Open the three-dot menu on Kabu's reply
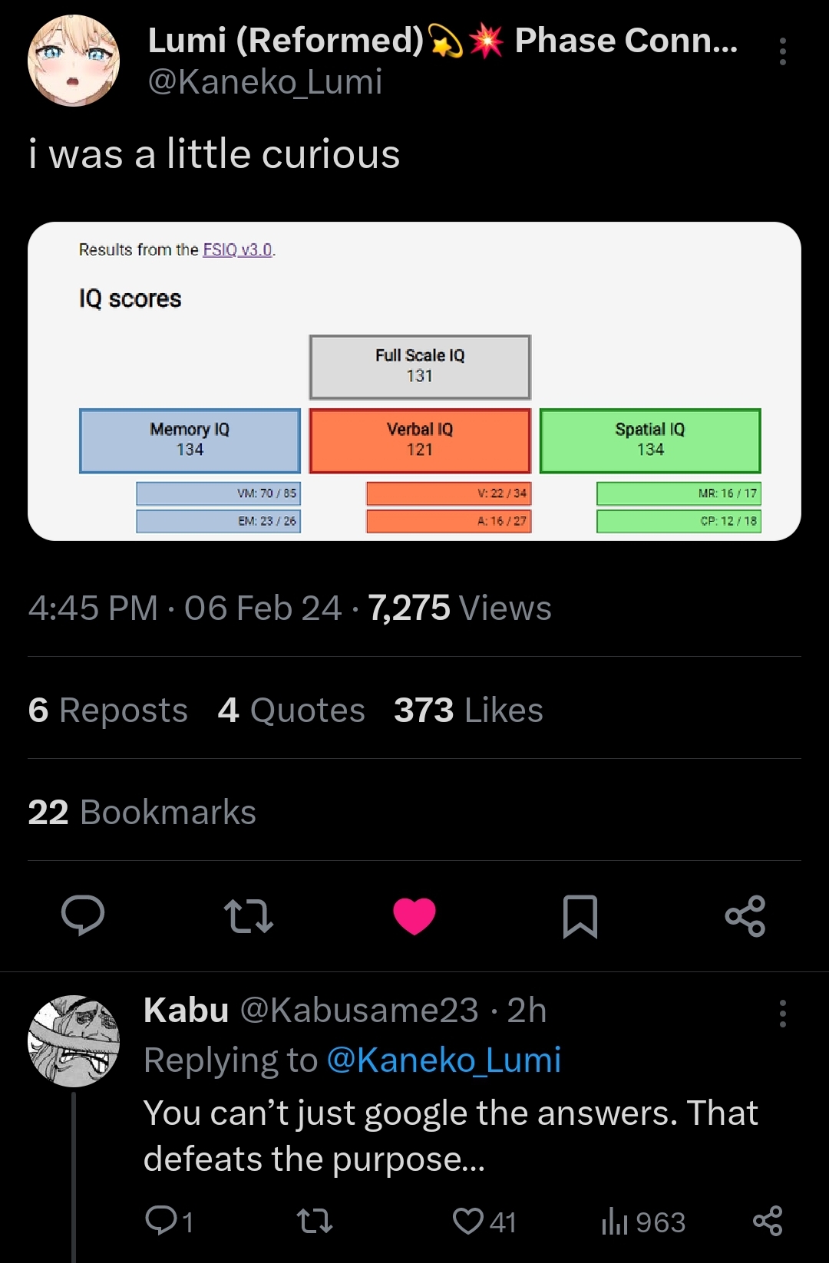Screen dimensions: 829x1263 coord(782,1014)
